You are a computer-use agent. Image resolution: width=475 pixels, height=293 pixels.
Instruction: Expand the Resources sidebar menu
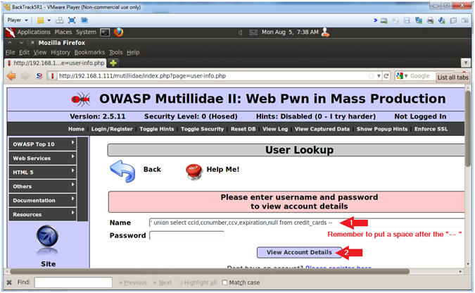point(42,214)
